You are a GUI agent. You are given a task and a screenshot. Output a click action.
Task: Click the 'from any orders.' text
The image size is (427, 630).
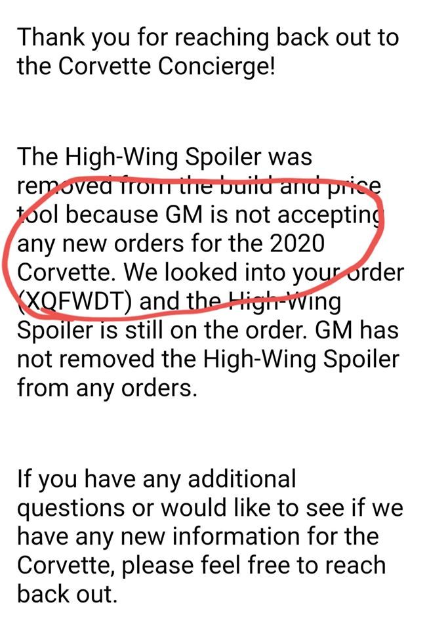[108, 388]
